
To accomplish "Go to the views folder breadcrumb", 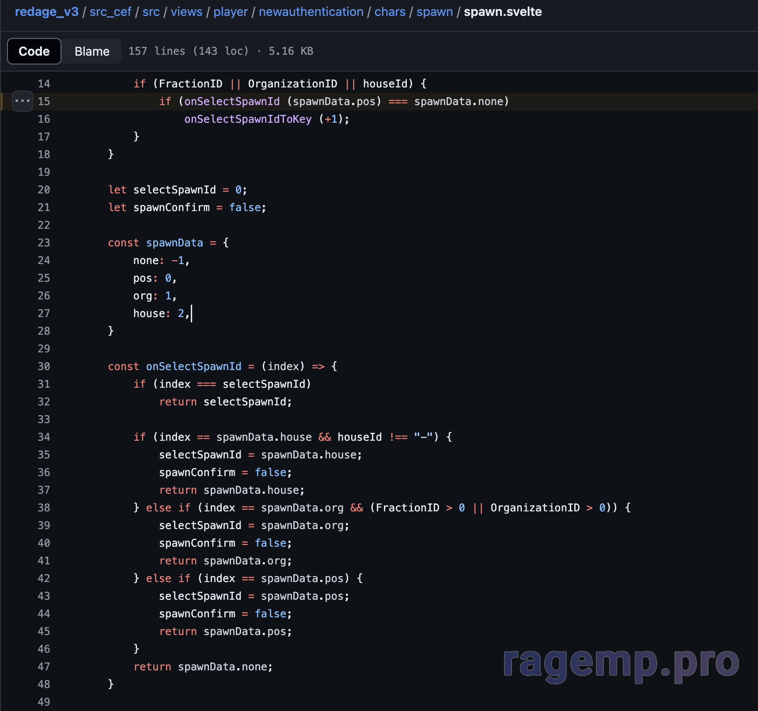I will (186, 12).
